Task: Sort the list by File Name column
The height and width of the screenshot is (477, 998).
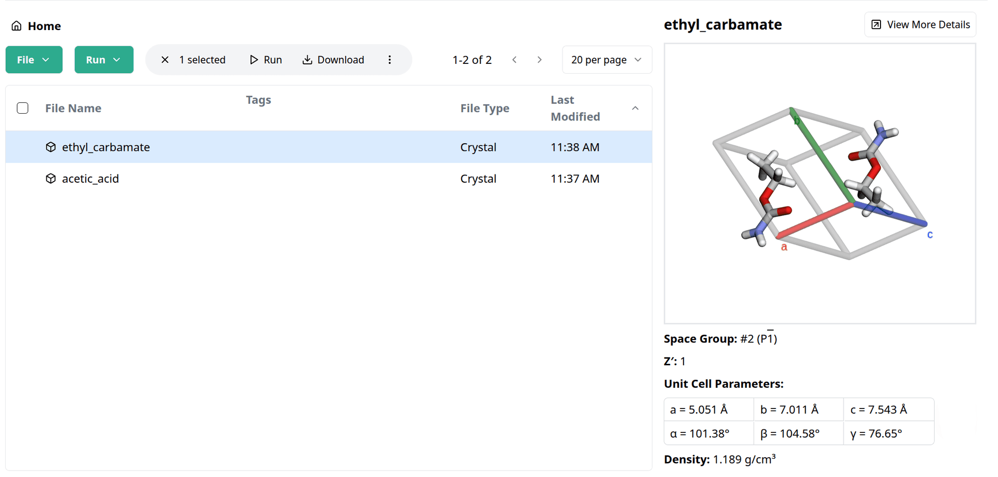Action: 73,108
